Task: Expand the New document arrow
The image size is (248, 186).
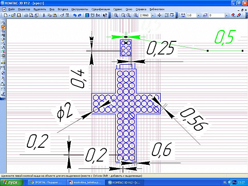Action: pos(9,16)
